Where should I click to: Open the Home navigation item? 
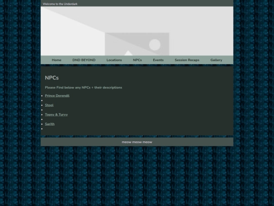(x=56, y=60)
